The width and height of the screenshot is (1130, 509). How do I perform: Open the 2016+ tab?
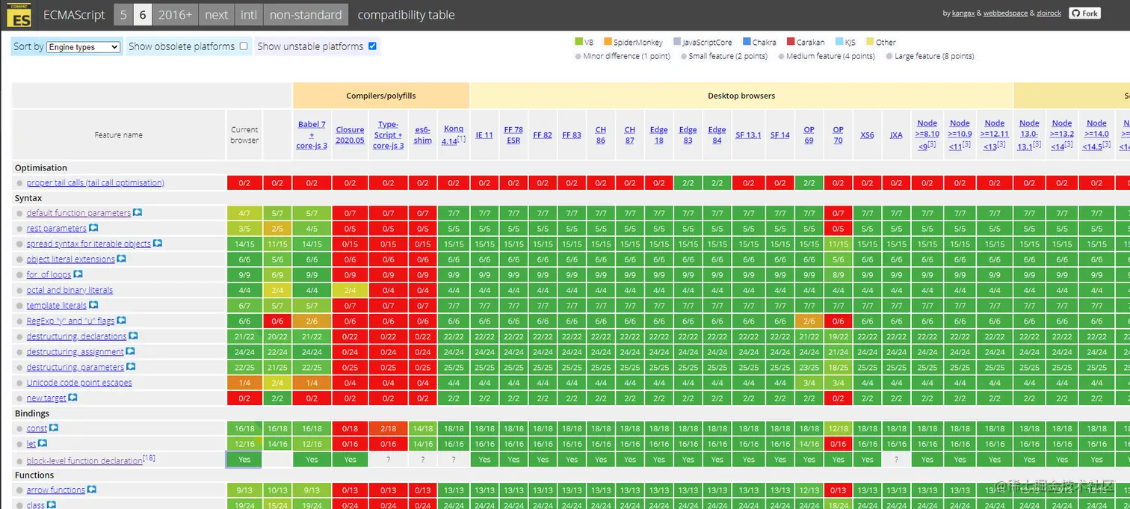click(175, 15)
